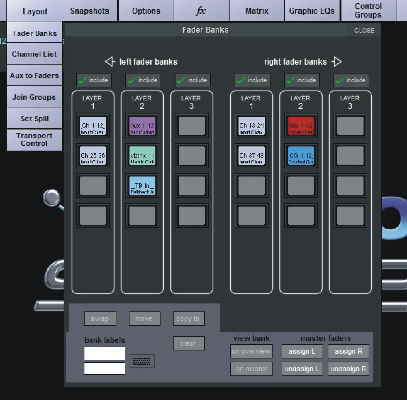Click view bank on master
The image size is (407, 400).
(x=251, y=369)
